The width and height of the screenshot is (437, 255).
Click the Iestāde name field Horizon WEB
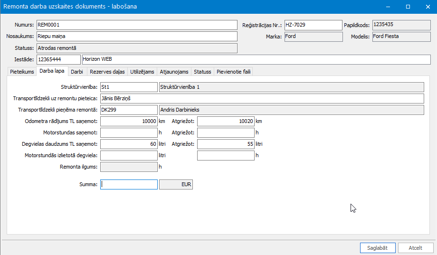click(256, 59)
